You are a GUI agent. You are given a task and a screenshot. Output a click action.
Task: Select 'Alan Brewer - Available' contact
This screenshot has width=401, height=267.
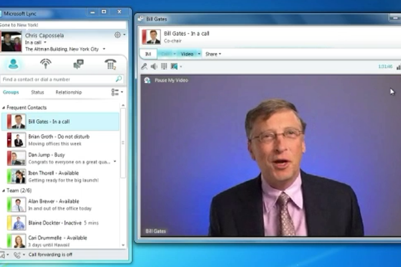click(x=60, y=204)
